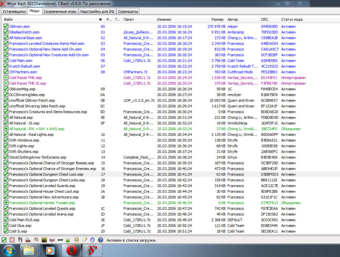Image resolution: width=340 pixels, height=257 pixels.
Task: Open help via the question mark icon
Action: coord(100,240)
